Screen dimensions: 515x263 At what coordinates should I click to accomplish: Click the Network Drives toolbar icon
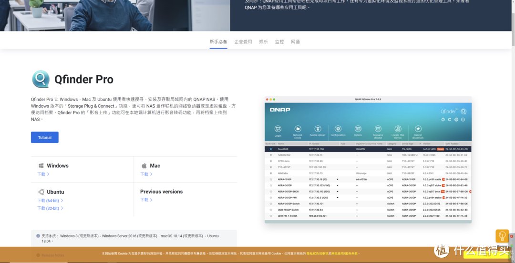298,129
